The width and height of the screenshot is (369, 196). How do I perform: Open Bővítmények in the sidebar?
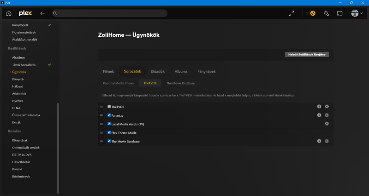click(21, 176)
